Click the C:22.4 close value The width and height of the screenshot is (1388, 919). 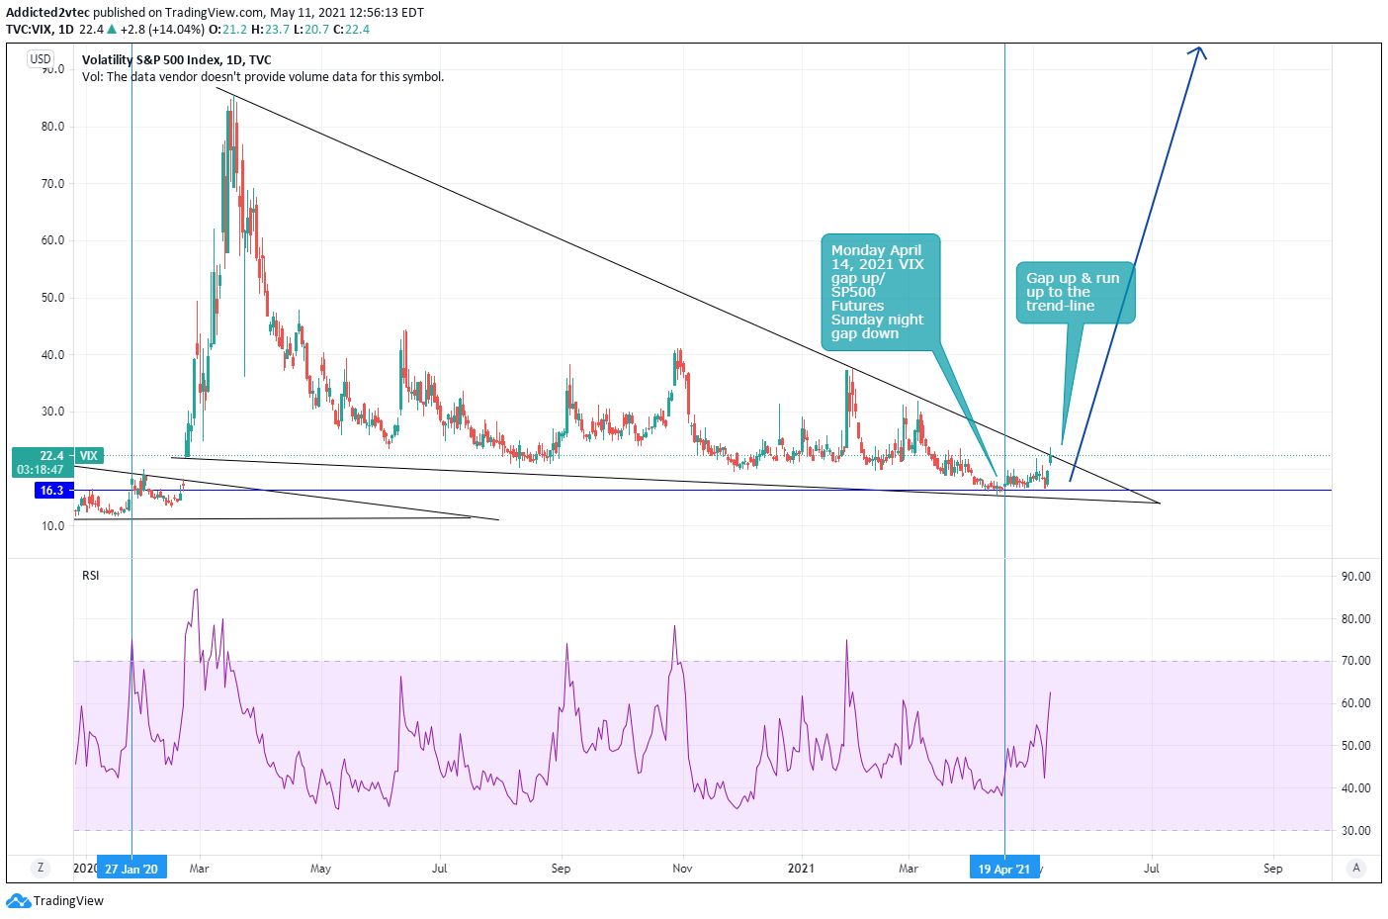[x=351, y=30]
